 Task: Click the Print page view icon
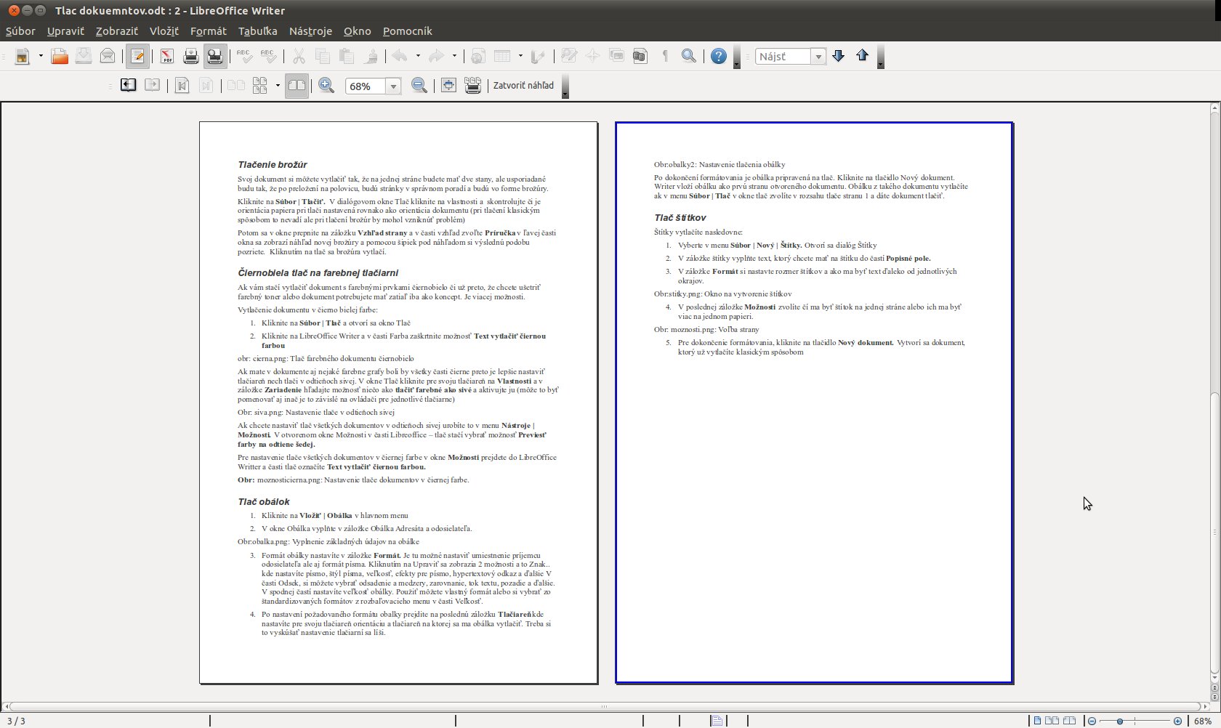click(472, 85)
